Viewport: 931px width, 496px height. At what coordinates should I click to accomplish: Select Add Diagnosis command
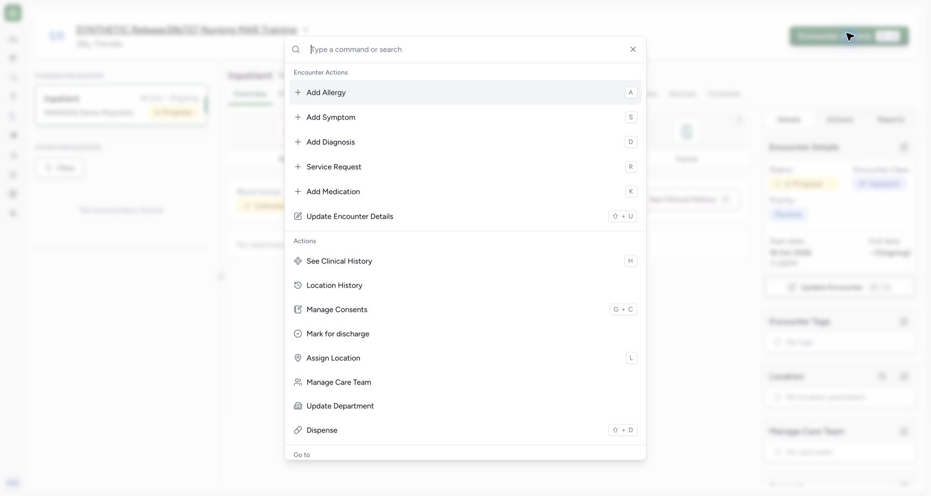pos(465,142)
